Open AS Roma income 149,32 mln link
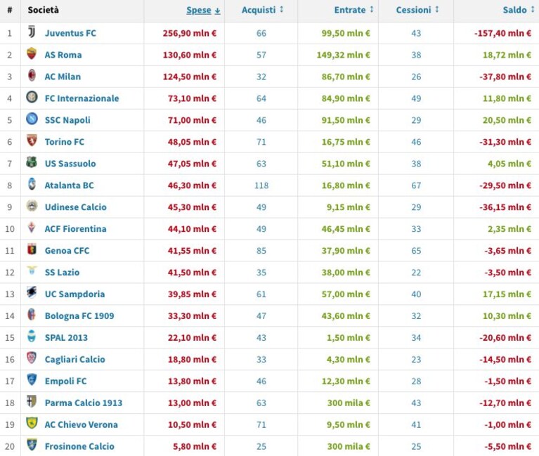The width and height of the screenshot is (539, 456). pos(343,55)
